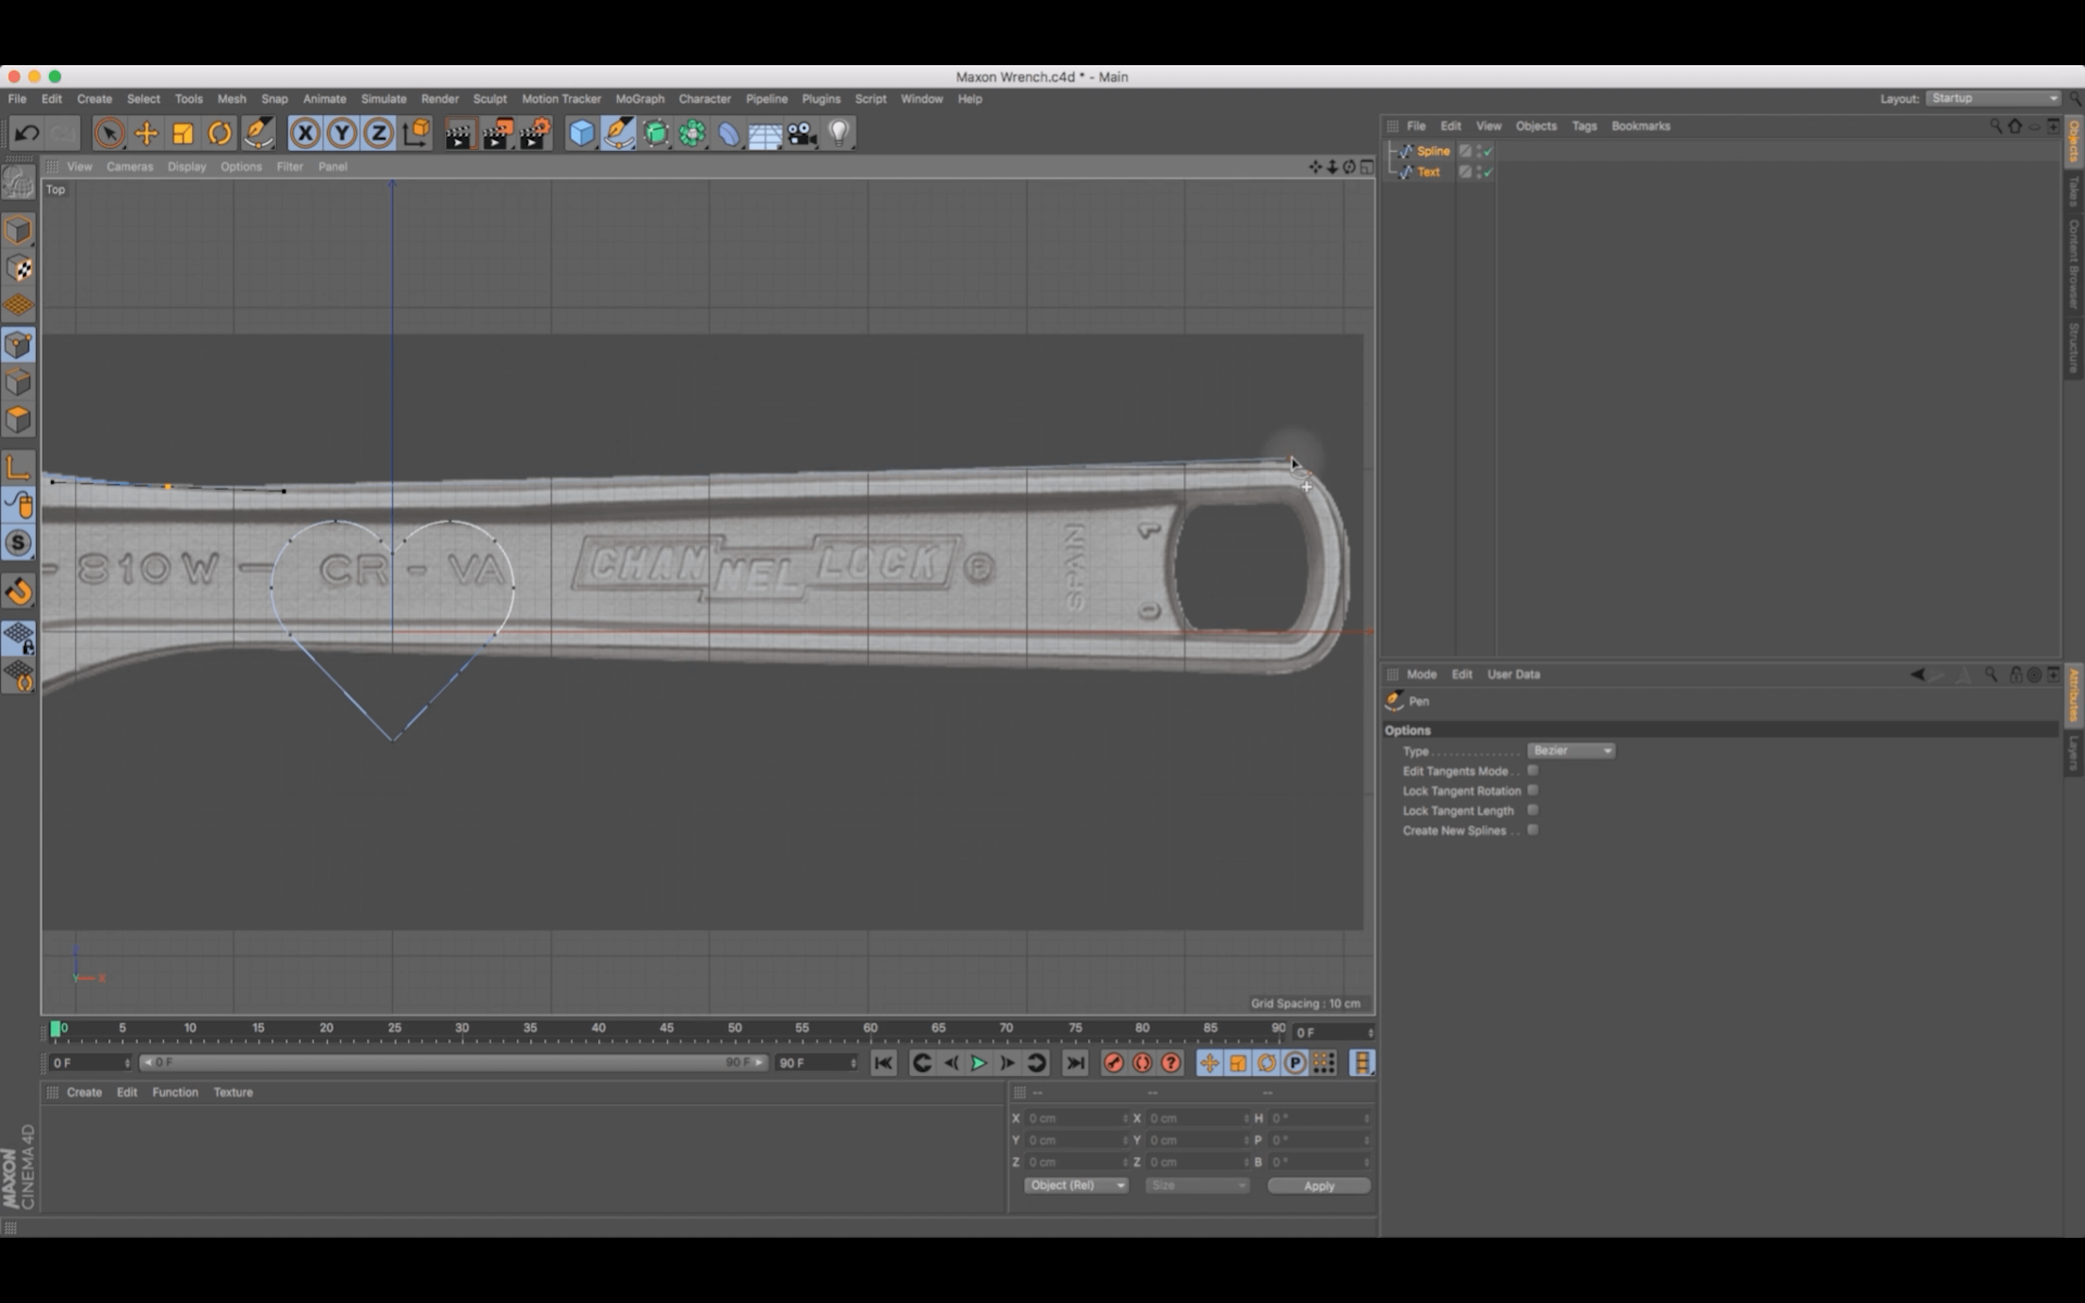The image size is (2085, 1303).
Task: Check the Create New Splines option
Action: [x=1533, y=829]
